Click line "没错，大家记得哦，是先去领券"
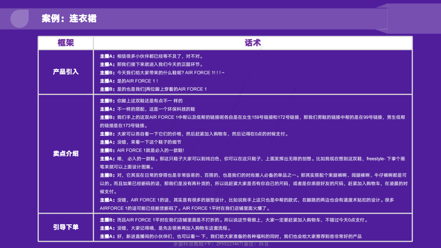The image size is (441, 248). [166, 228]
